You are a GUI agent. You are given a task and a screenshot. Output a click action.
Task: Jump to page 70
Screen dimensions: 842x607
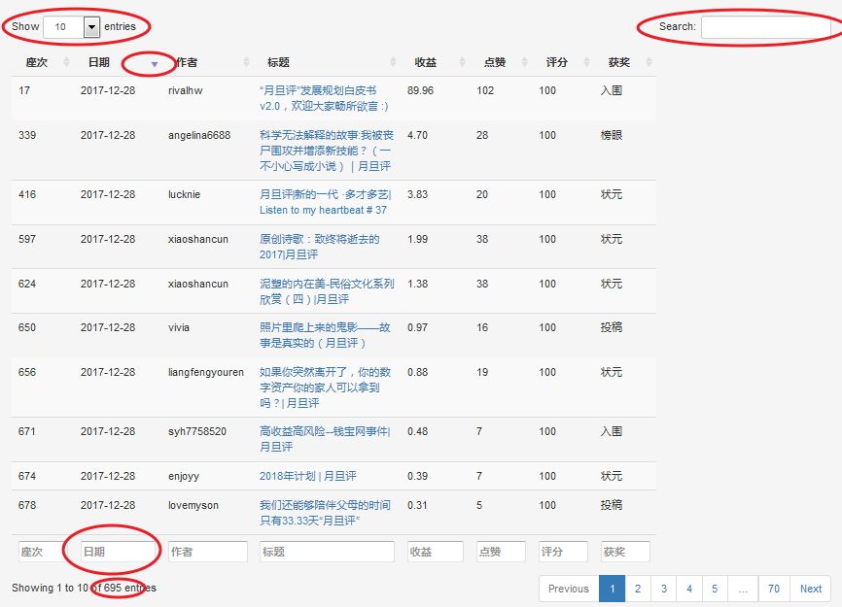(x=774, y=589)
